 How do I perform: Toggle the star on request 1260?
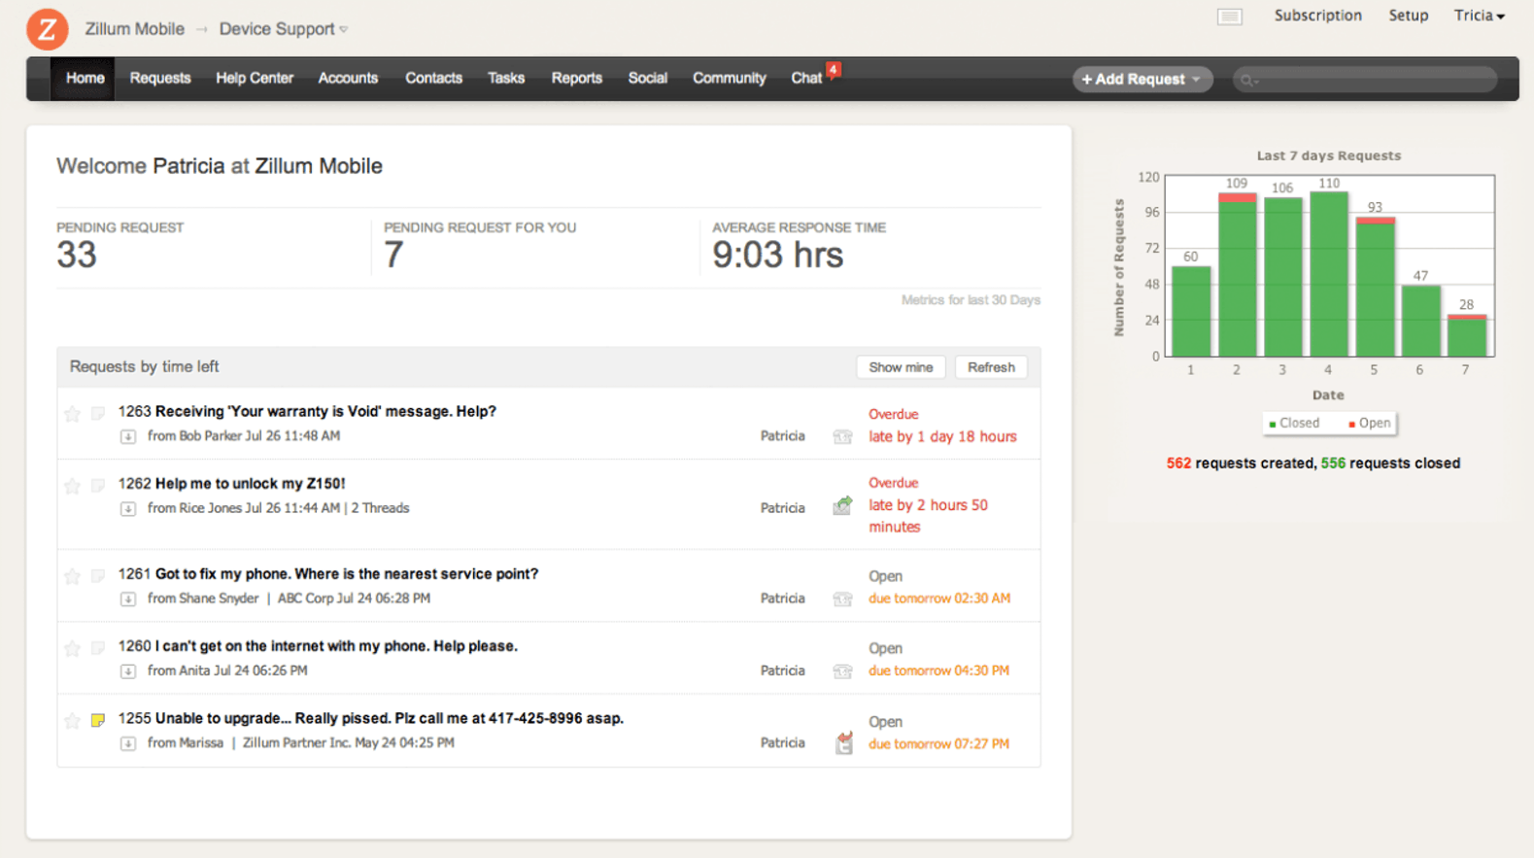72,648
